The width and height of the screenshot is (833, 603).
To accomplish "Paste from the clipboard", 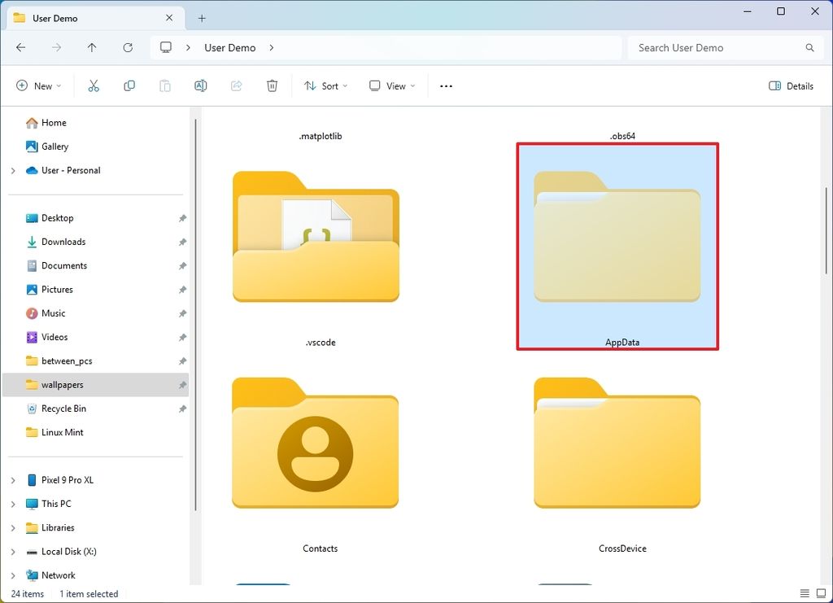I will tap(164, 85).
